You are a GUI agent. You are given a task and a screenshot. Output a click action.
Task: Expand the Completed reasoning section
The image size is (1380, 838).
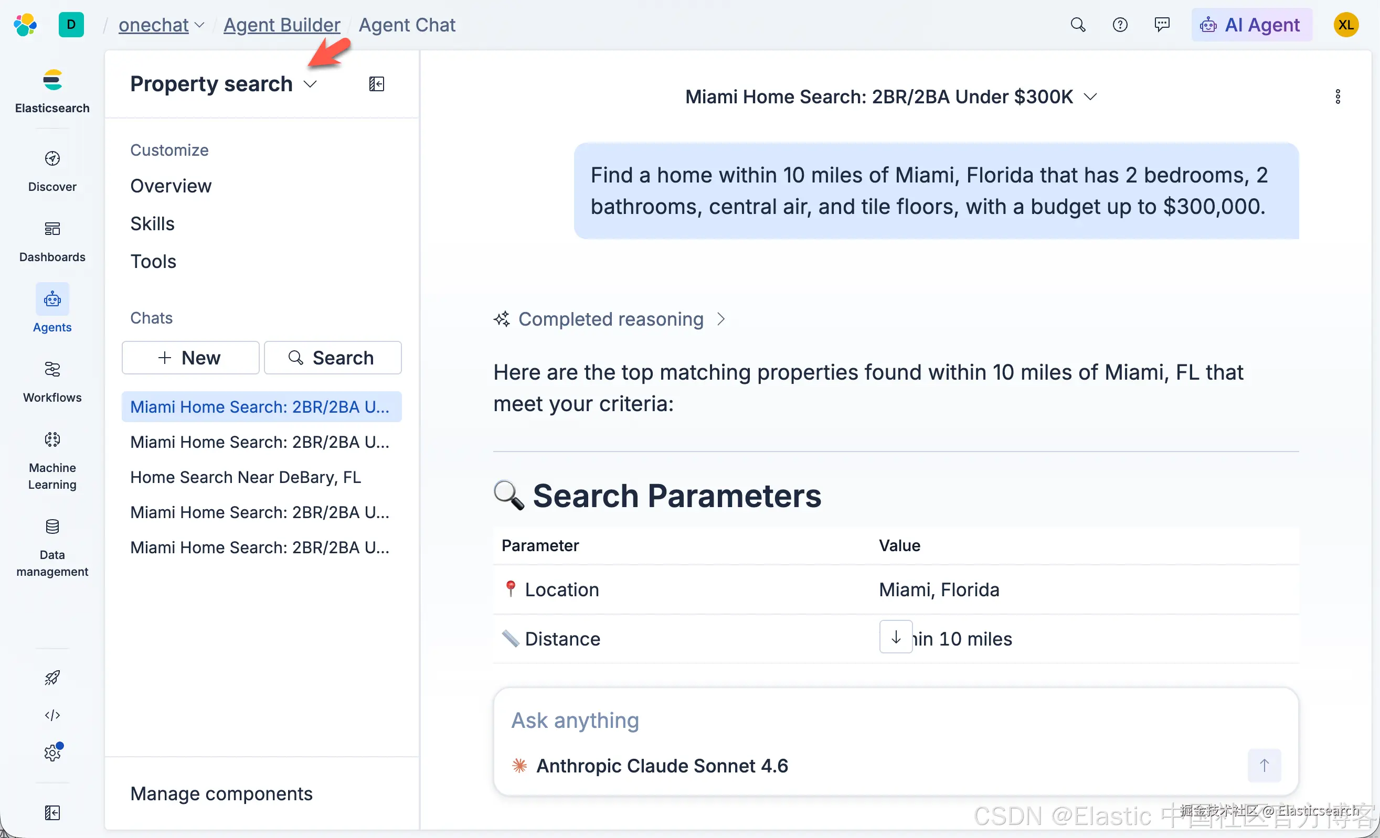click(610, 319)
